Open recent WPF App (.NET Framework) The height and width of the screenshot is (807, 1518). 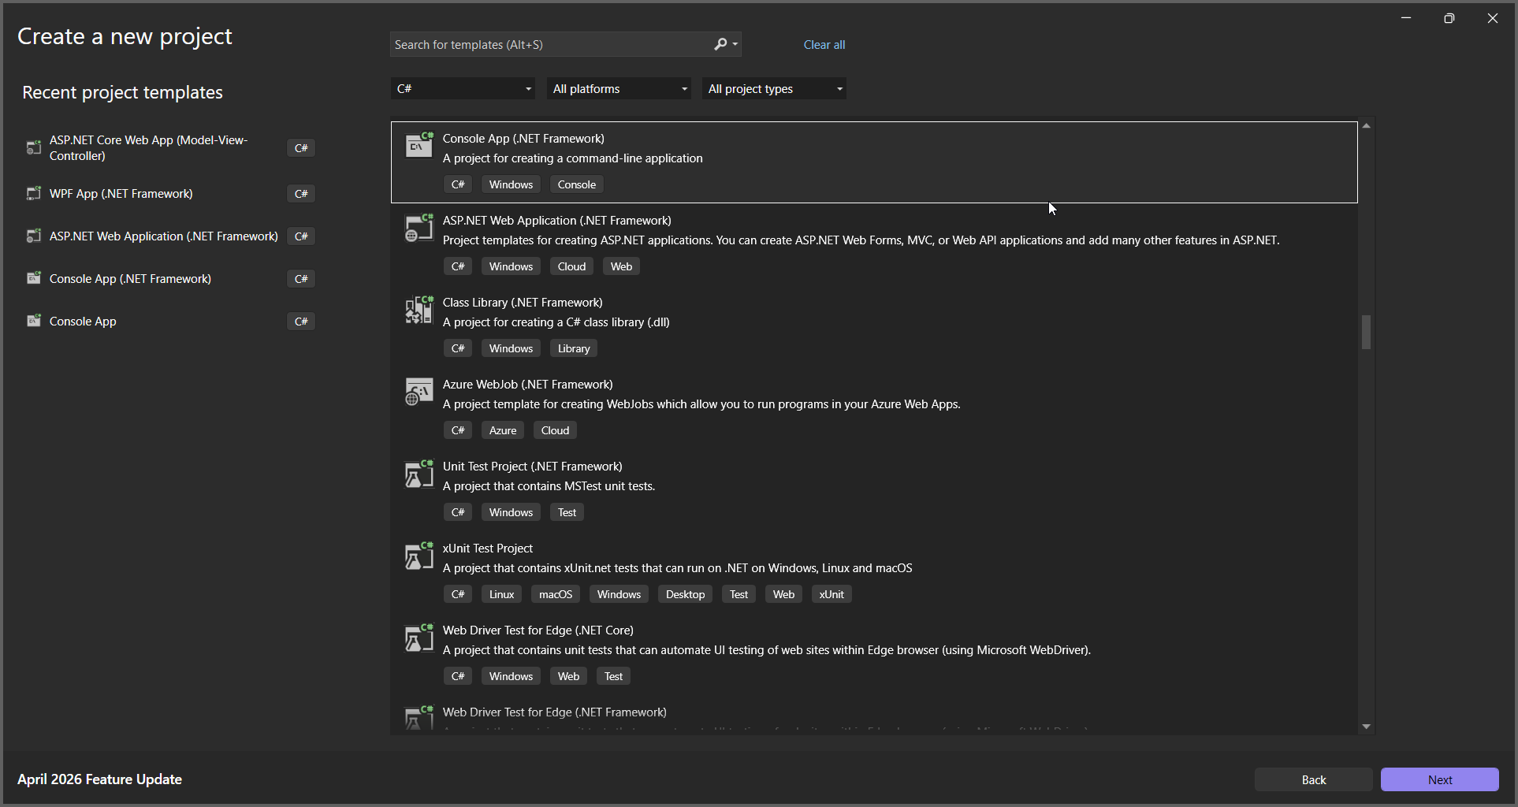click(169, 193)
